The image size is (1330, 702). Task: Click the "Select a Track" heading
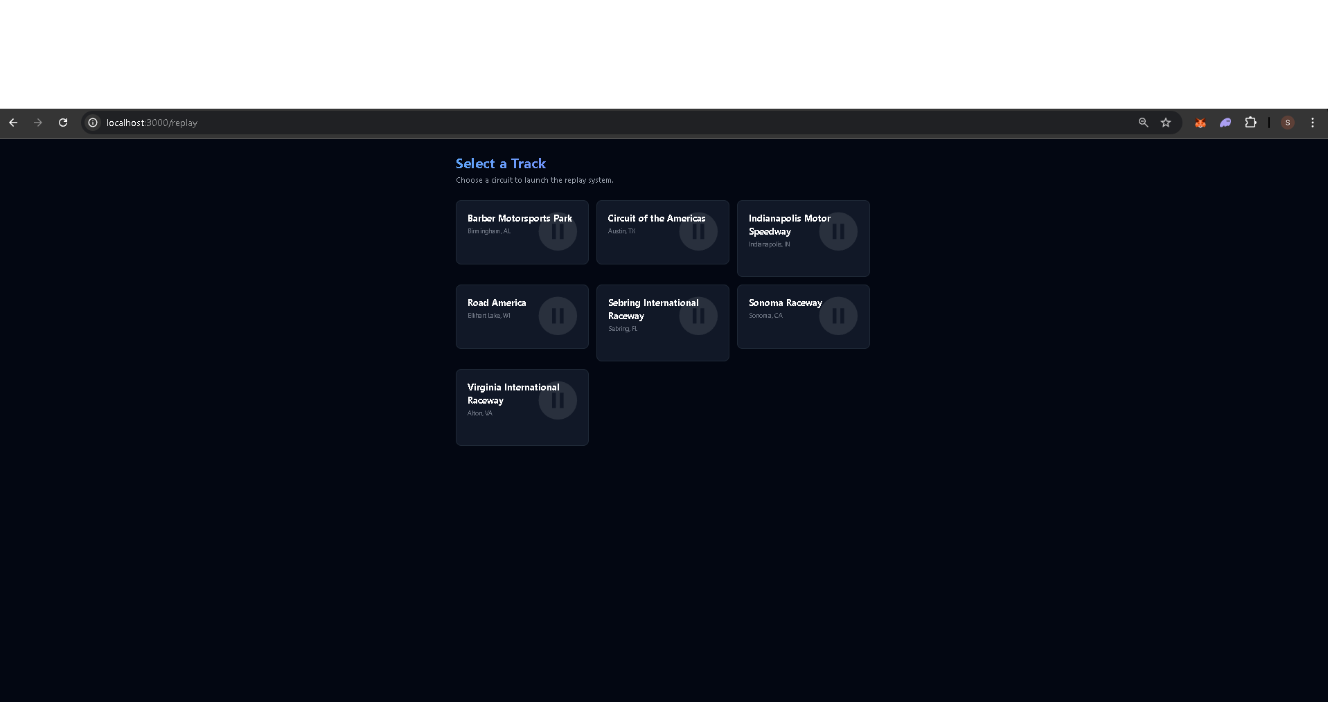(501, 163)
